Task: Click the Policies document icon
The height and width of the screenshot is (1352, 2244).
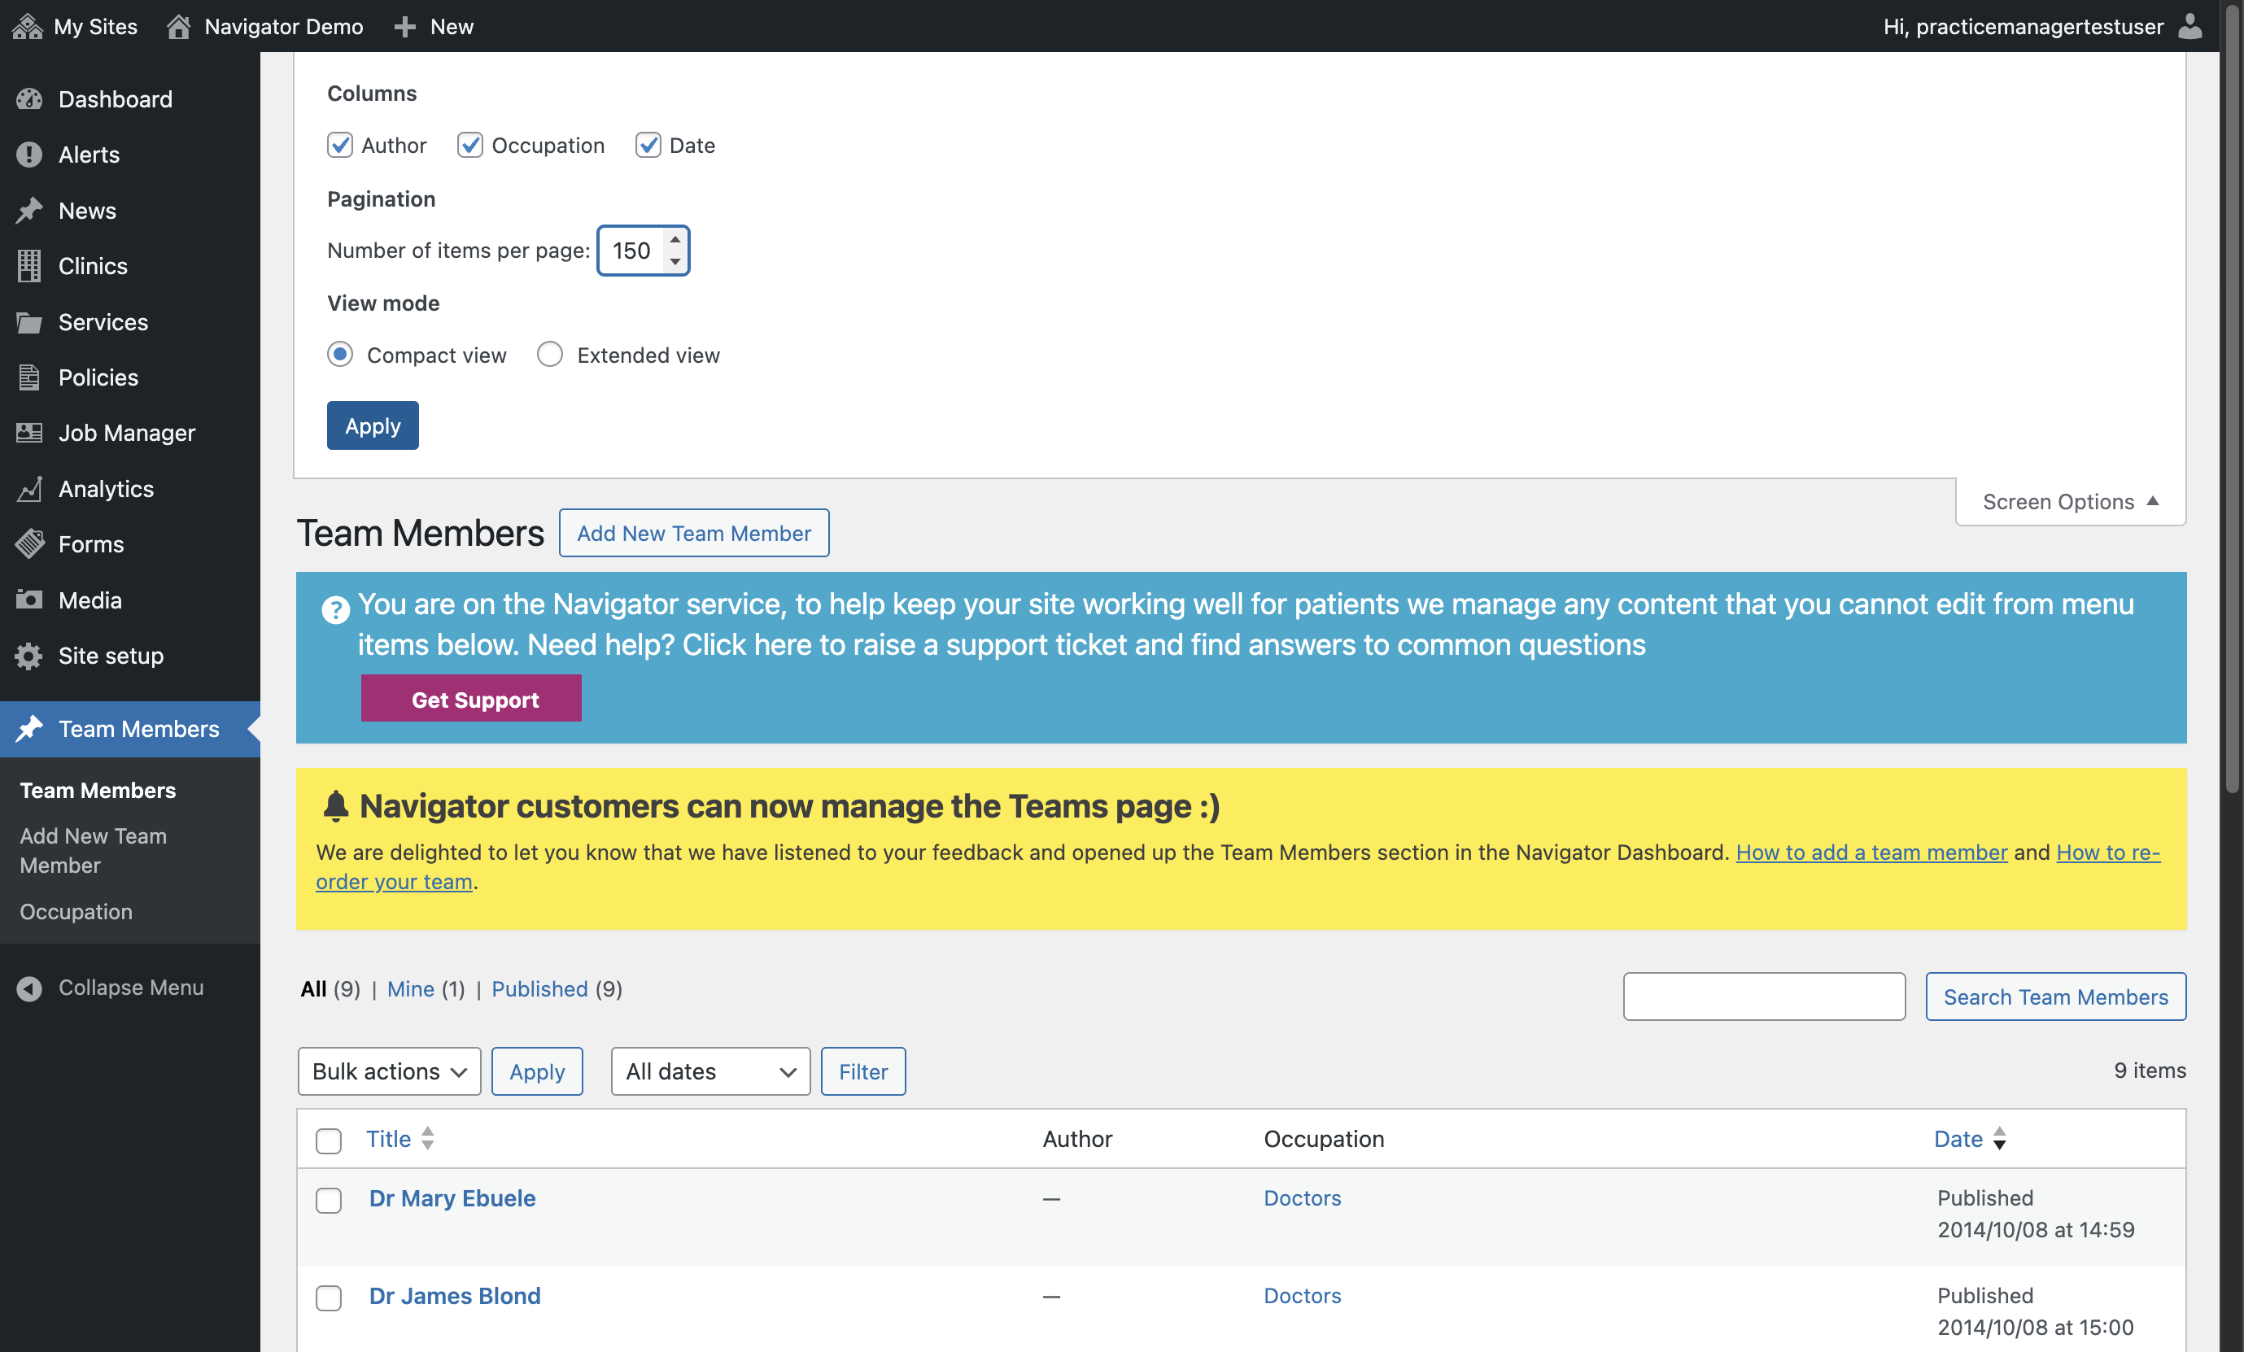Action: point(29,377)
